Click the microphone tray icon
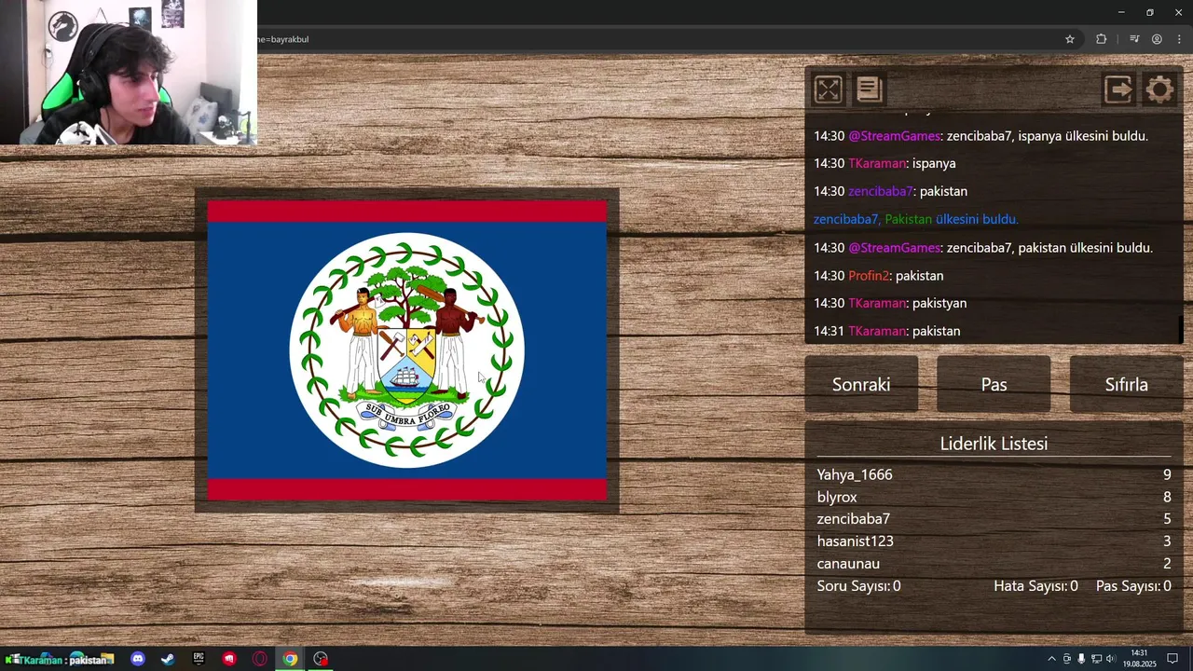Viewport: 1193px width, 671px height. tap(1081, 659)
